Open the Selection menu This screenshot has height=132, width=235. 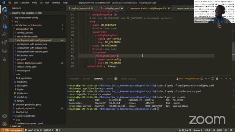coord(25,3)
